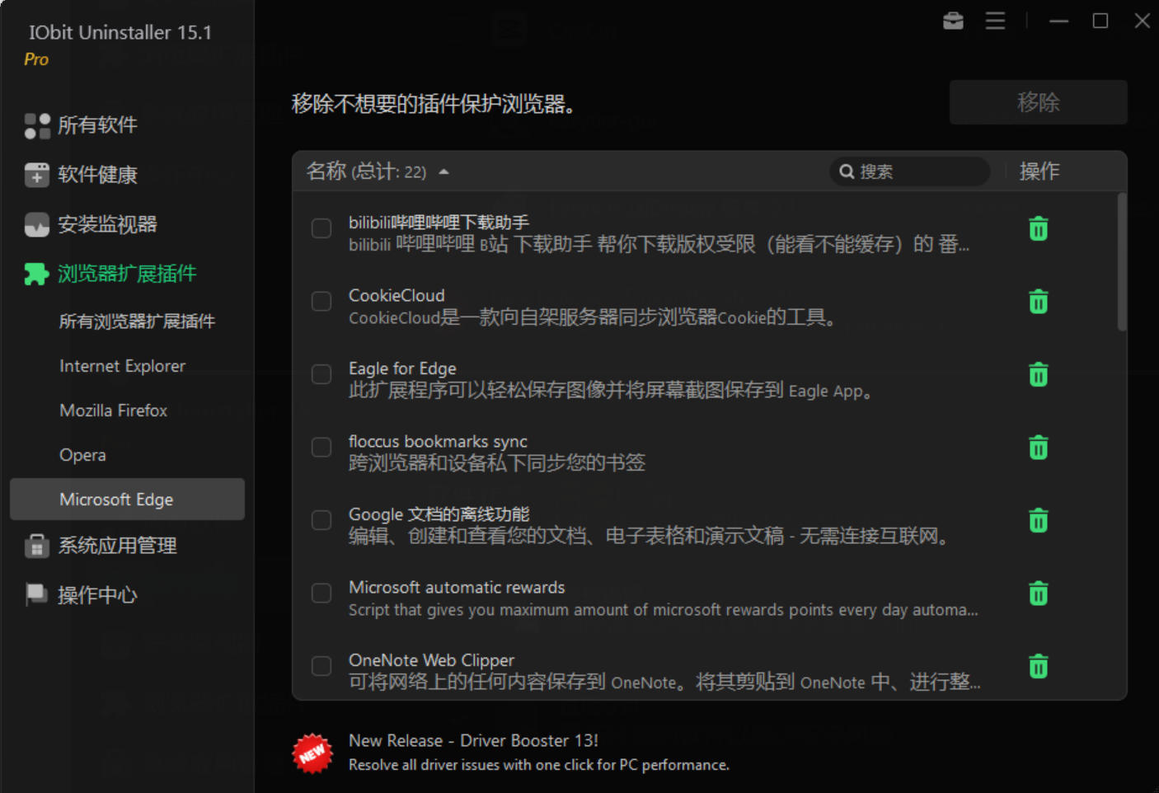Click the red NEW badge icon
This screenshot has height=793, width=1159.
pyautogui.click(x=312, y=753)
